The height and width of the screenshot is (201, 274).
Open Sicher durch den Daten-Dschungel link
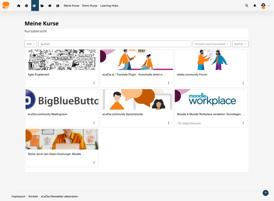tap(56, 154)
